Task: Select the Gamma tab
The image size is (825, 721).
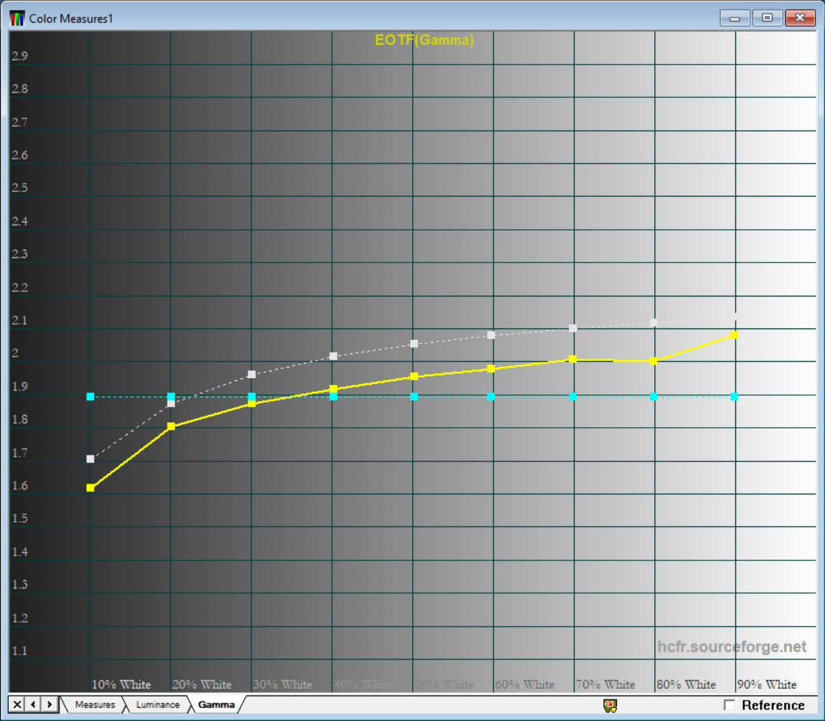Action: pos(216,704)
